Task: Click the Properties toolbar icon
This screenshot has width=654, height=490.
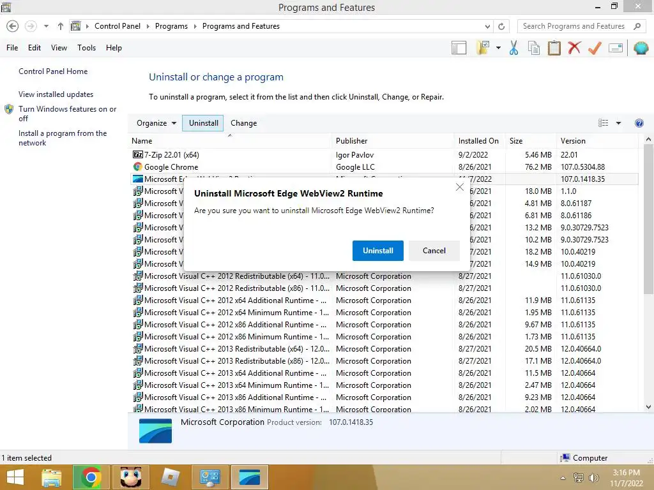Action: click(x=616, y=48)
